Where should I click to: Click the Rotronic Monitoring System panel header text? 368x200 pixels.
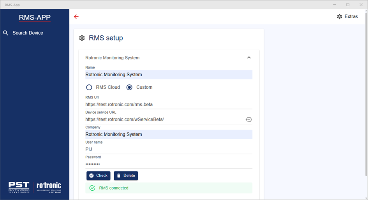pyautogui.click(x=112, y=58)
